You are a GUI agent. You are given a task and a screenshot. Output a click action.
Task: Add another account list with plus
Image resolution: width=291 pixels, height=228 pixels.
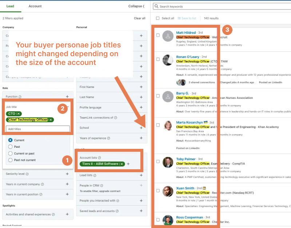click(x=128, y=164)
